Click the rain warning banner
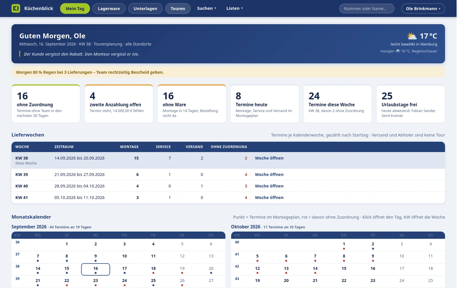The width and height of the screenshot is (460, 288). coord(228,72)
